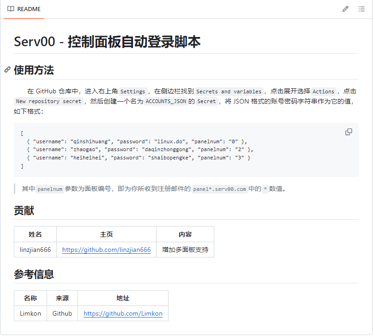Click the 地址 table header
This screenshot has height=336, width=374.
tap(123, 299)
